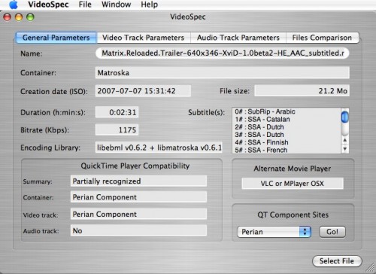Click the duration value 0:02:31
Screen dimensions: 376x274
117,112
